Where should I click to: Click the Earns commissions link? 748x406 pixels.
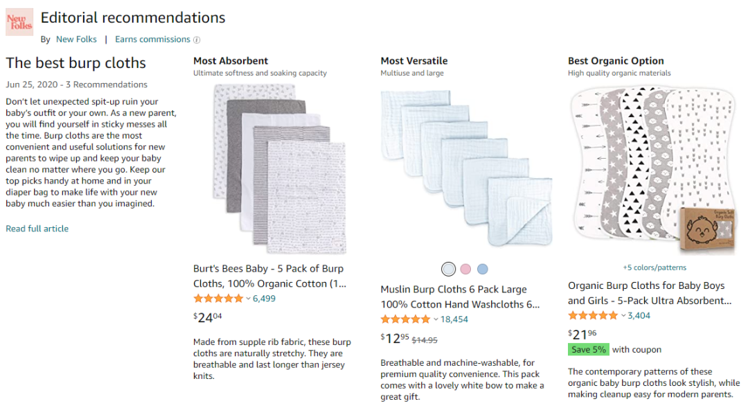(x=152, y=39)
